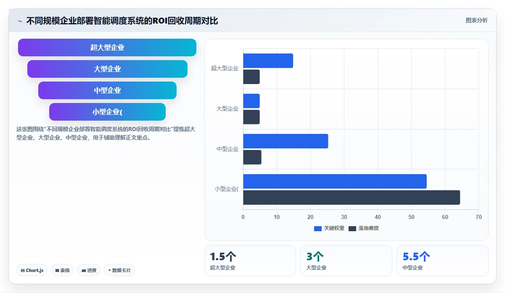
Task: Click the dark 小型企业( chart bar
Action: click(x=352, y=198)
